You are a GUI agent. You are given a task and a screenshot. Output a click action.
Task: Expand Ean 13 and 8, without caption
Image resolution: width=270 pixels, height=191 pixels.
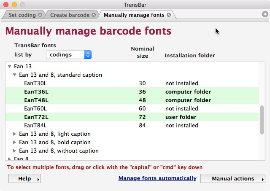pos(15,151)
